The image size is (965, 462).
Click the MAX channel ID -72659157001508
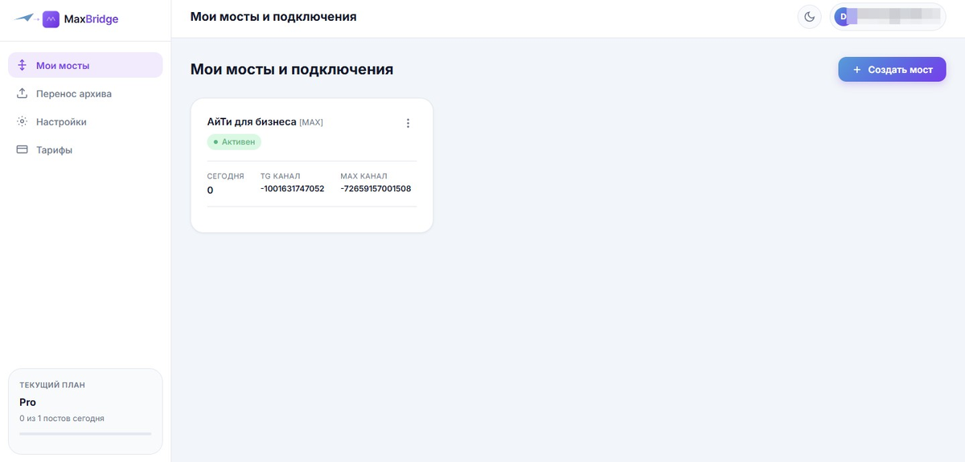[x=376, y=189]
